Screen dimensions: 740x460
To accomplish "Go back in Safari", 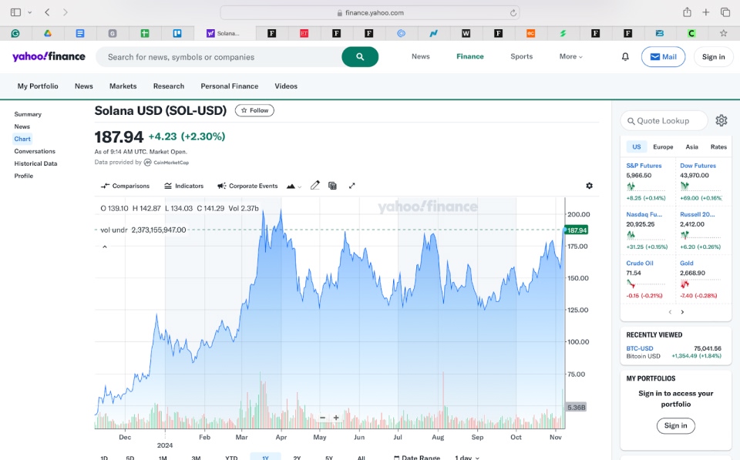I will (47, 12).
